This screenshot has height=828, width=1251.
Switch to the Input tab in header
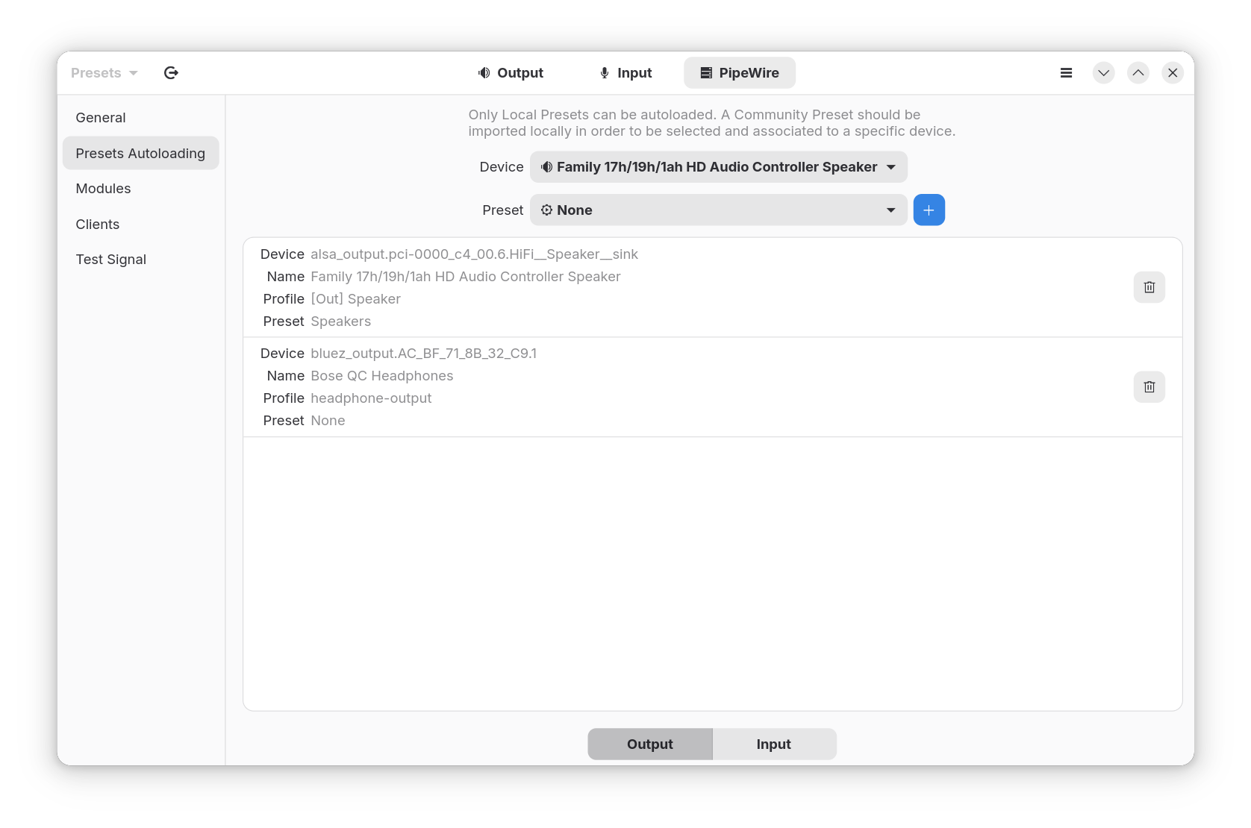625,73
